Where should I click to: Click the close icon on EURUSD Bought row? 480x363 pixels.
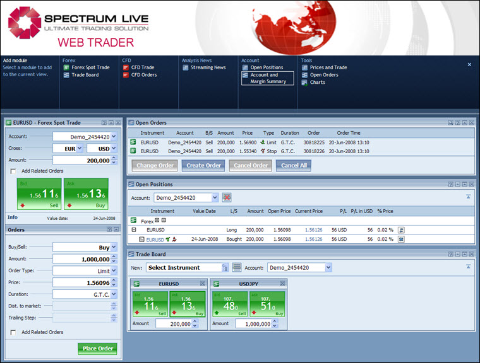(x=401, y=239)
